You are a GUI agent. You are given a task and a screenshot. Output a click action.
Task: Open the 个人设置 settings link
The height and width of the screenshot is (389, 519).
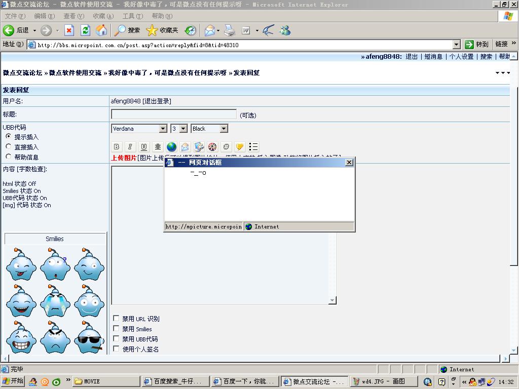461,57
